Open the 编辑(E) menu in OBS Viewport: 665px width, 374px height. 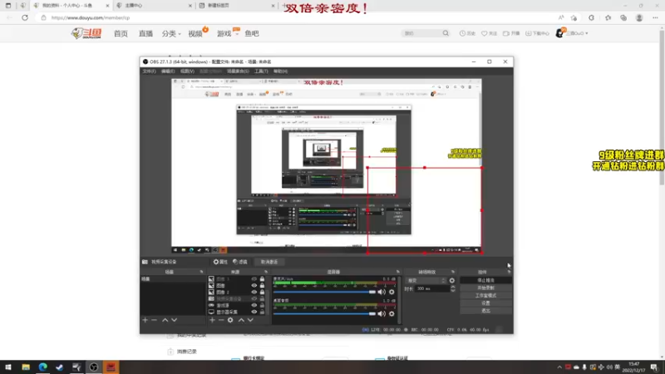(x=168, y=71)
